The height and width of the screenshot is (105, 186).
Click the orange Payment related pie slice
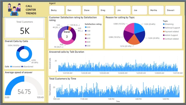click(134, 40)
